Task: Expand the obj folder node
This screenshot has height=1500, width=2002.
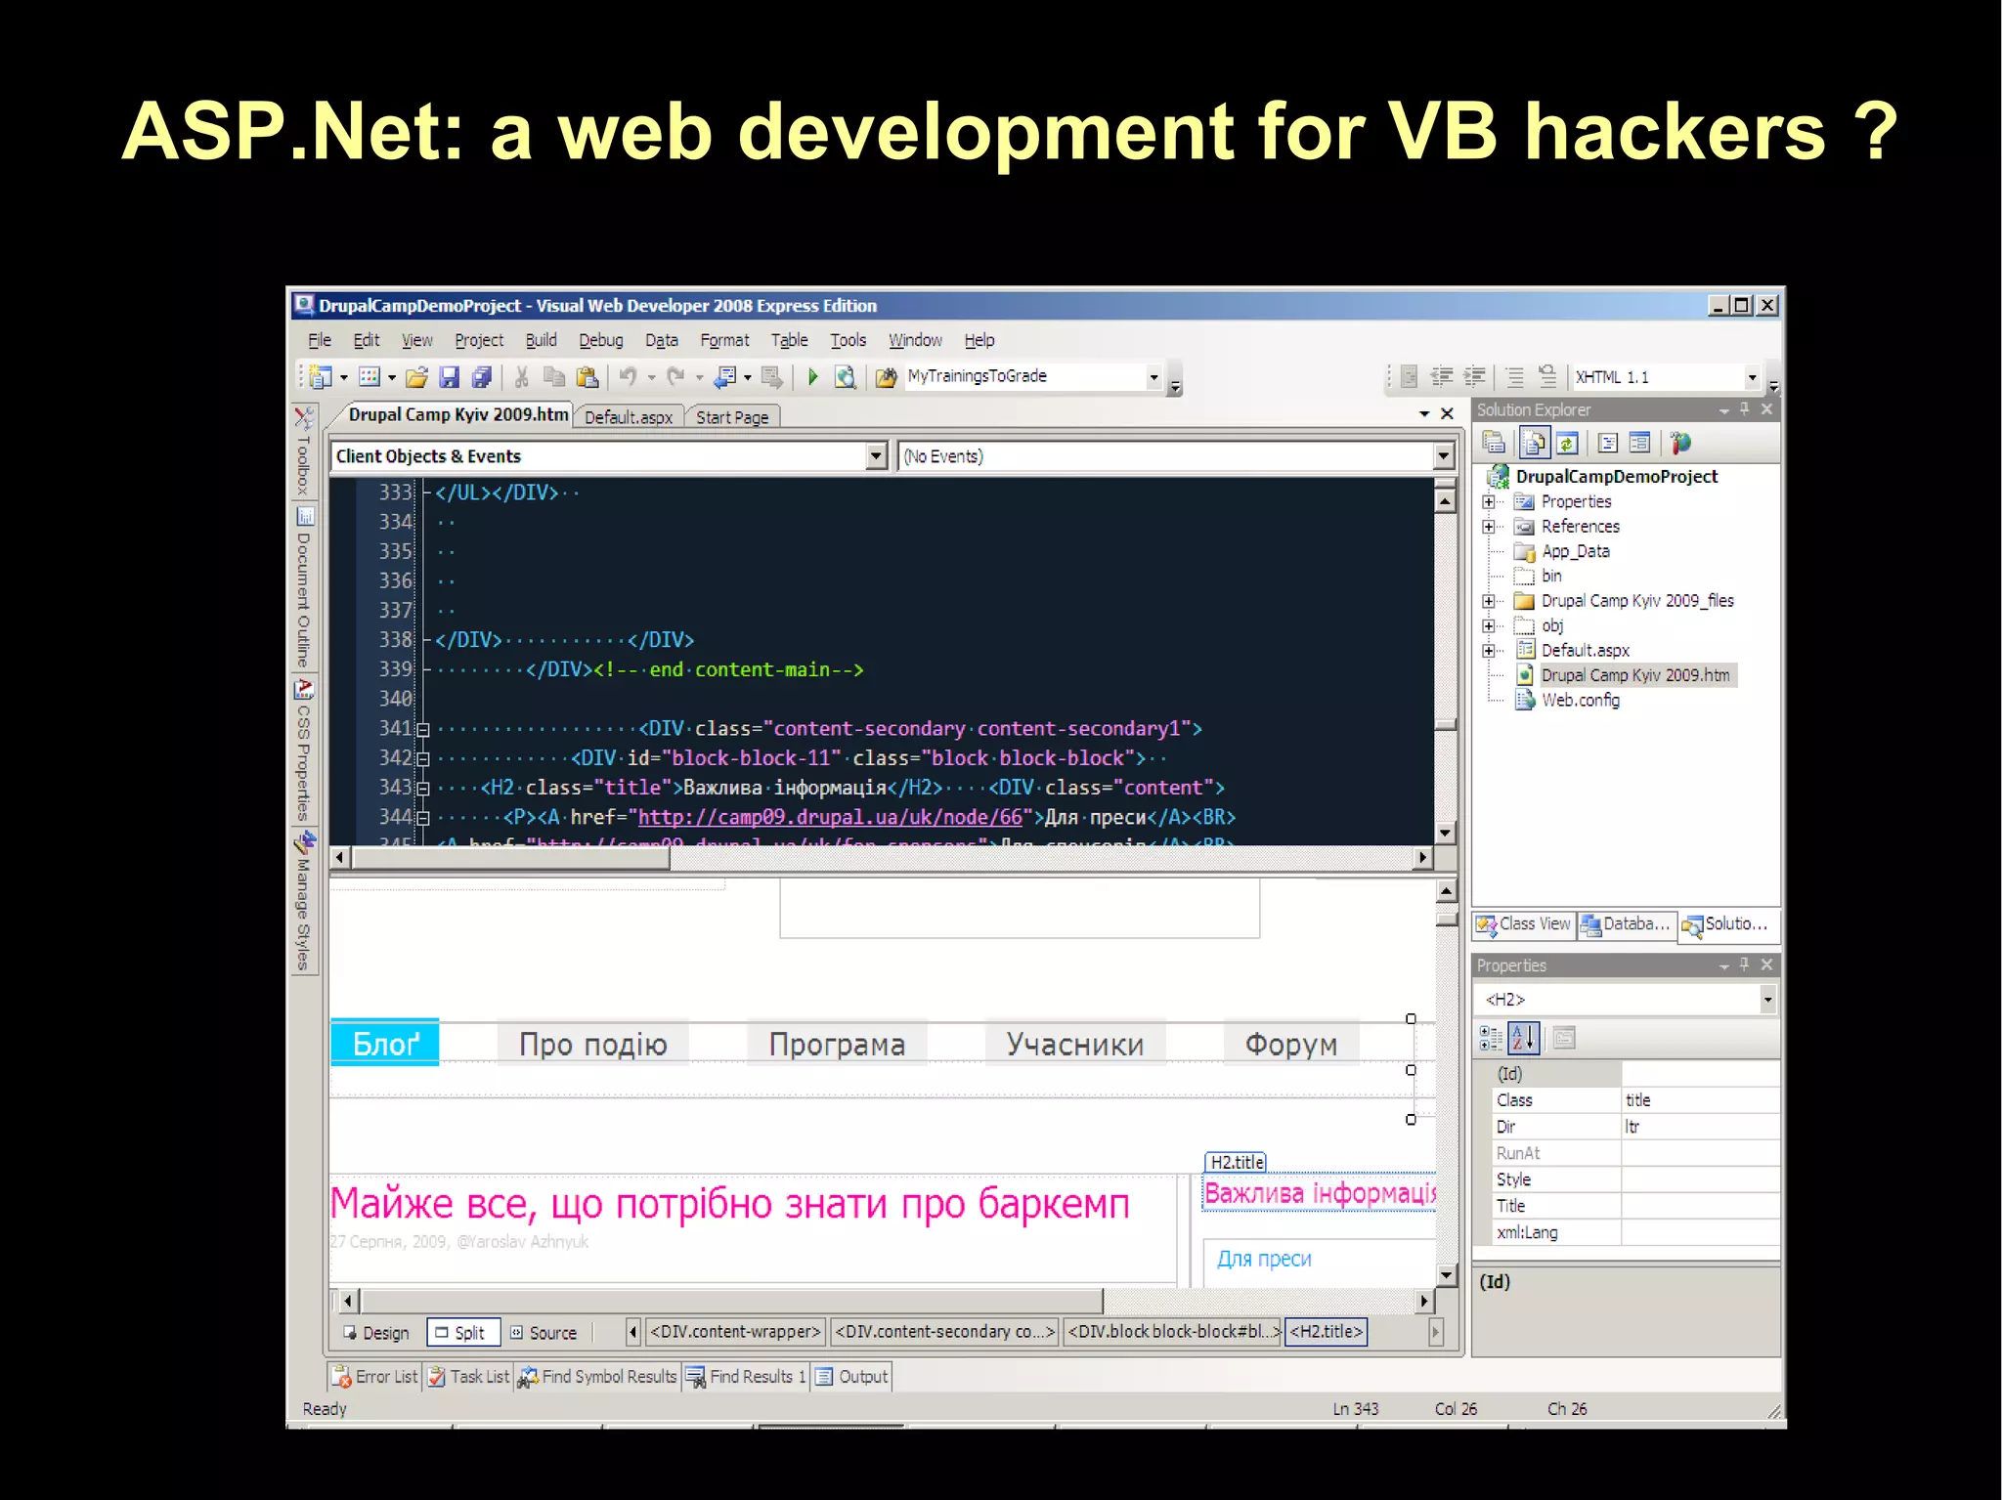Action: click(x=1488, y=625)
